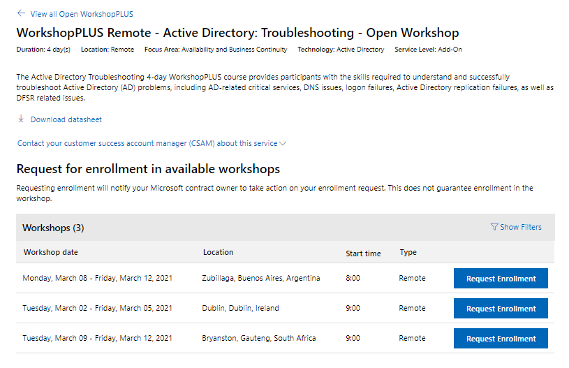Screen dimensions: 569x368
Task: Click Dublin, Dublin, Ireland cell
Action: point(240,308)
